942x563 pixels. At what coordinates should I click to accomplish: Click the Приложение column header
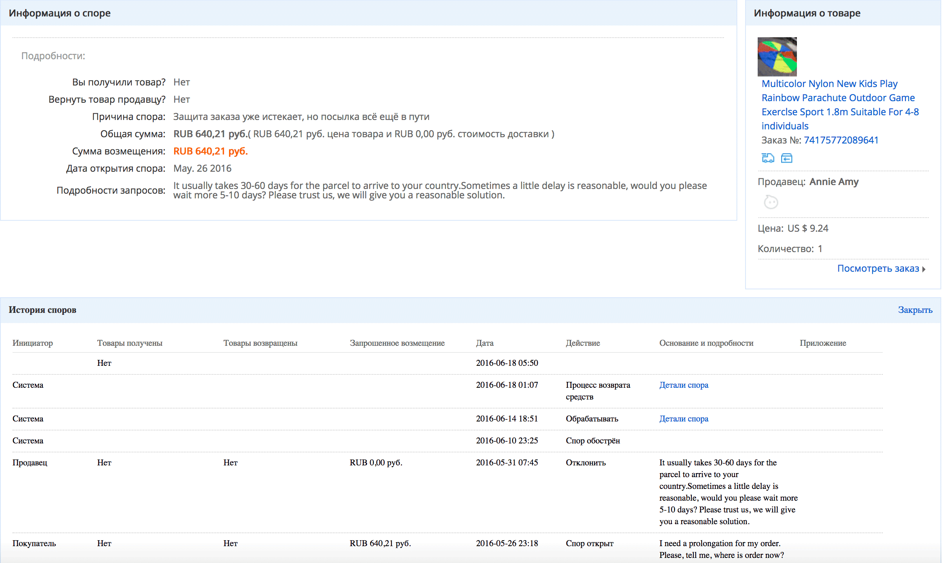click(823, 343)
